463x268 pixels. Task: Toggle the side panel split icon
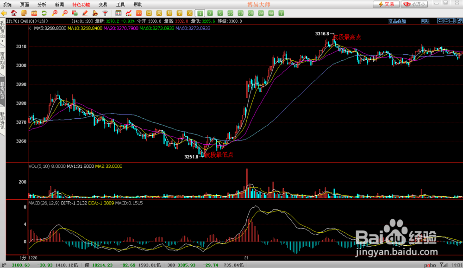pos(453,21)
